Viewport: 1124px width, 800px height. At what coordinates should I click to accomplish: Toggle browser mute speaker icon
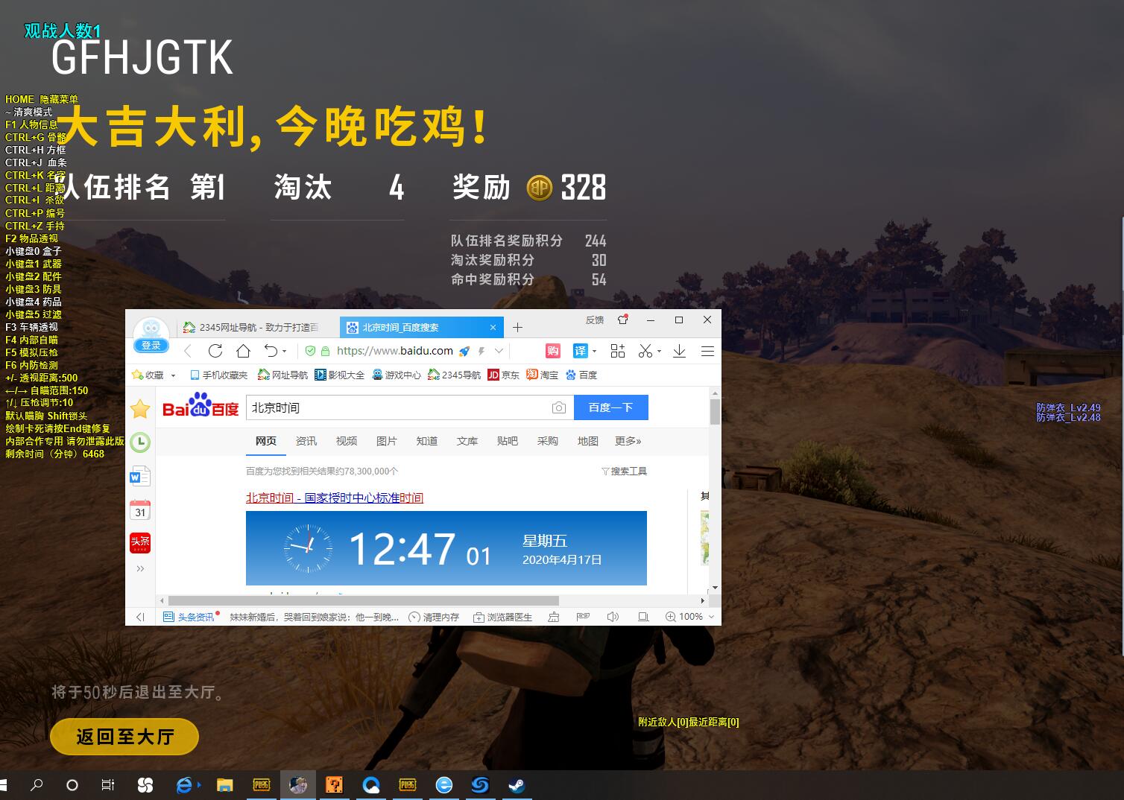pos(613,617)
